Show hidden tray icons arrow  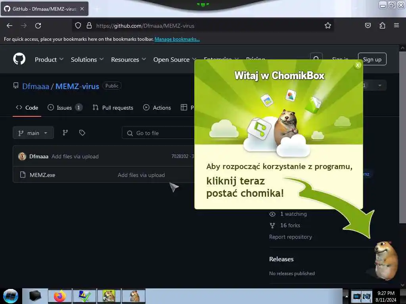point(347,296)
